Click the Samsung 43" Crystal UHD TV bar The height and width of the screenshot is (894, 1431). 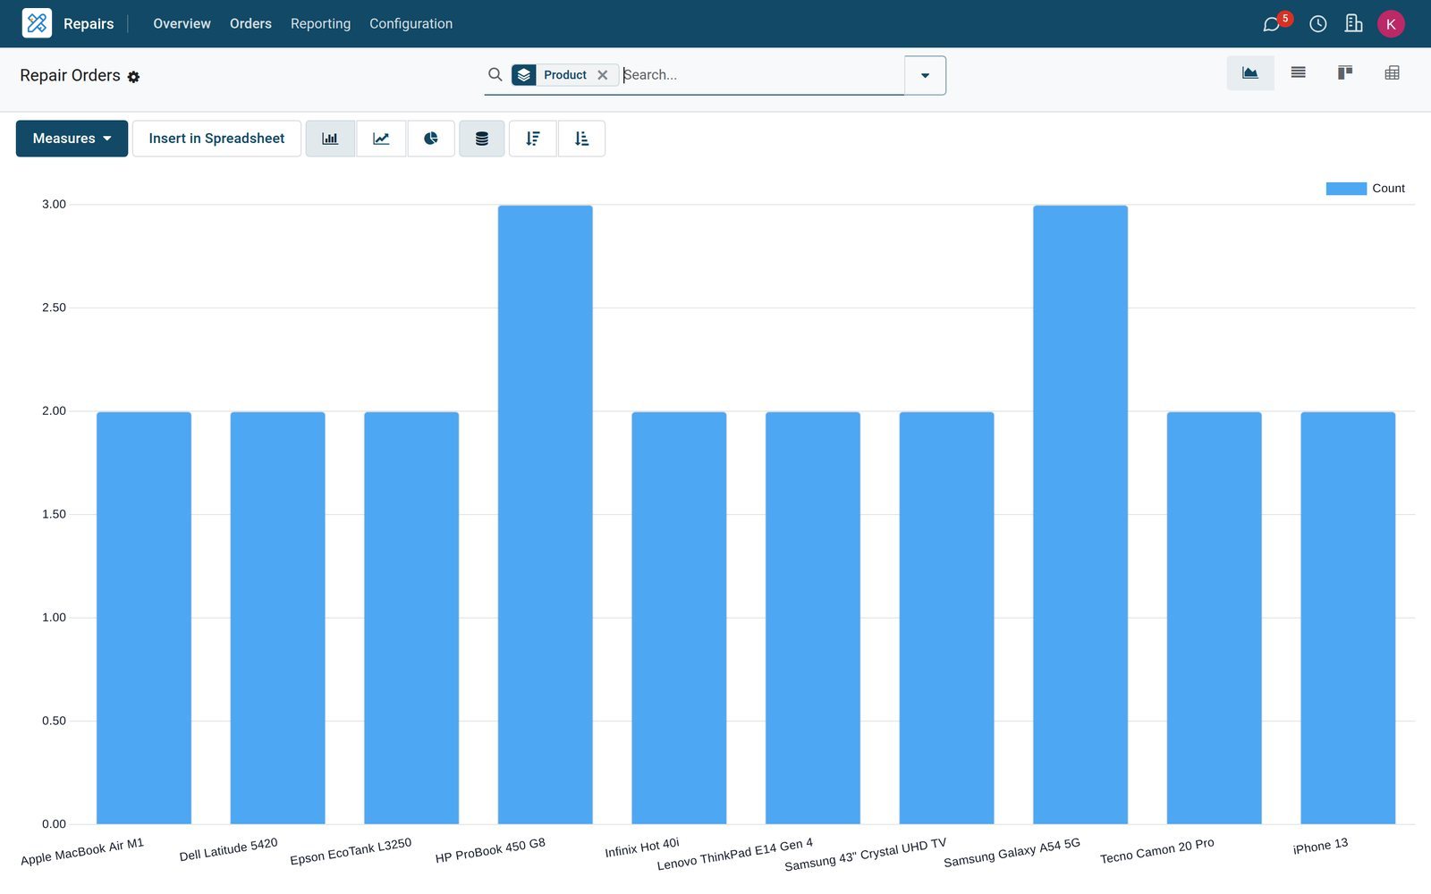point(946,618)
